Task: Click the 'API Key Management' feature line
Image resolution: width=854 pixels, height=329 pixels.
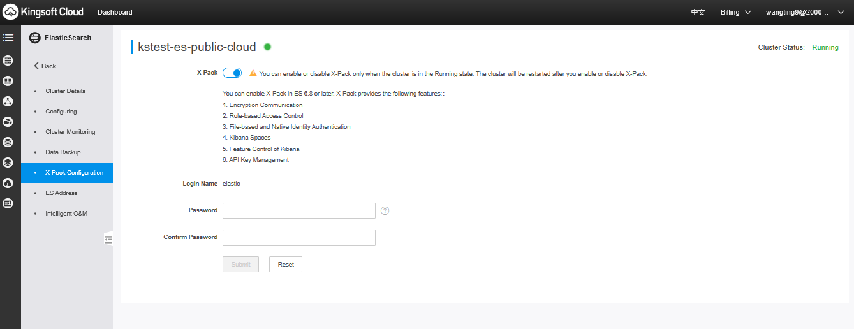Action: (256, 160)
